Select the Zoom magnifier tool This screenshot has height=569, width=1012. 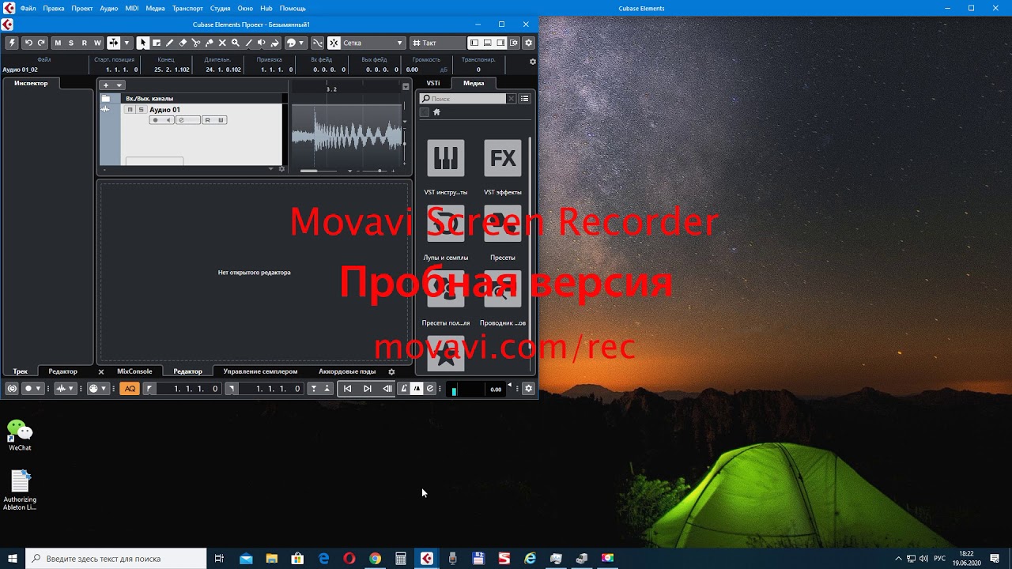(236, 43)
